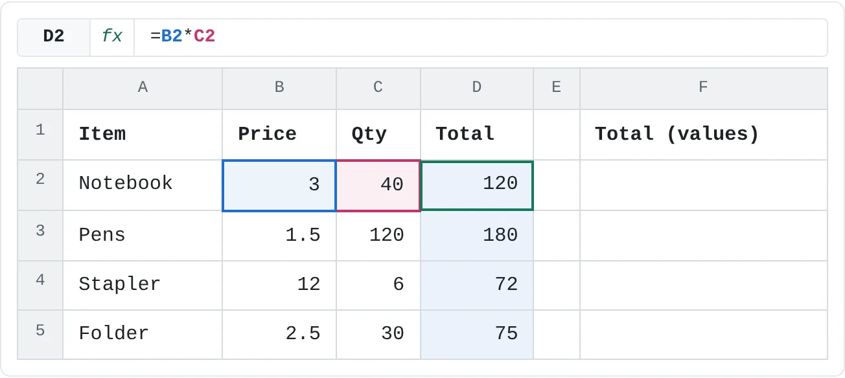Click empty cell F5 in Folder row

pos(704,335)
